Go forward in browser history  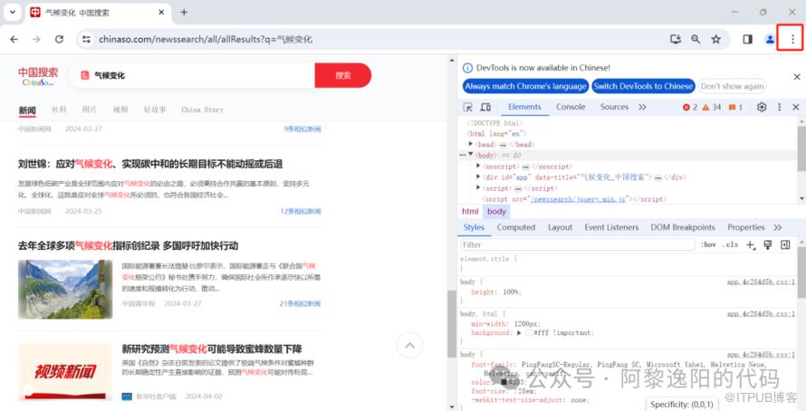(36, 39)
